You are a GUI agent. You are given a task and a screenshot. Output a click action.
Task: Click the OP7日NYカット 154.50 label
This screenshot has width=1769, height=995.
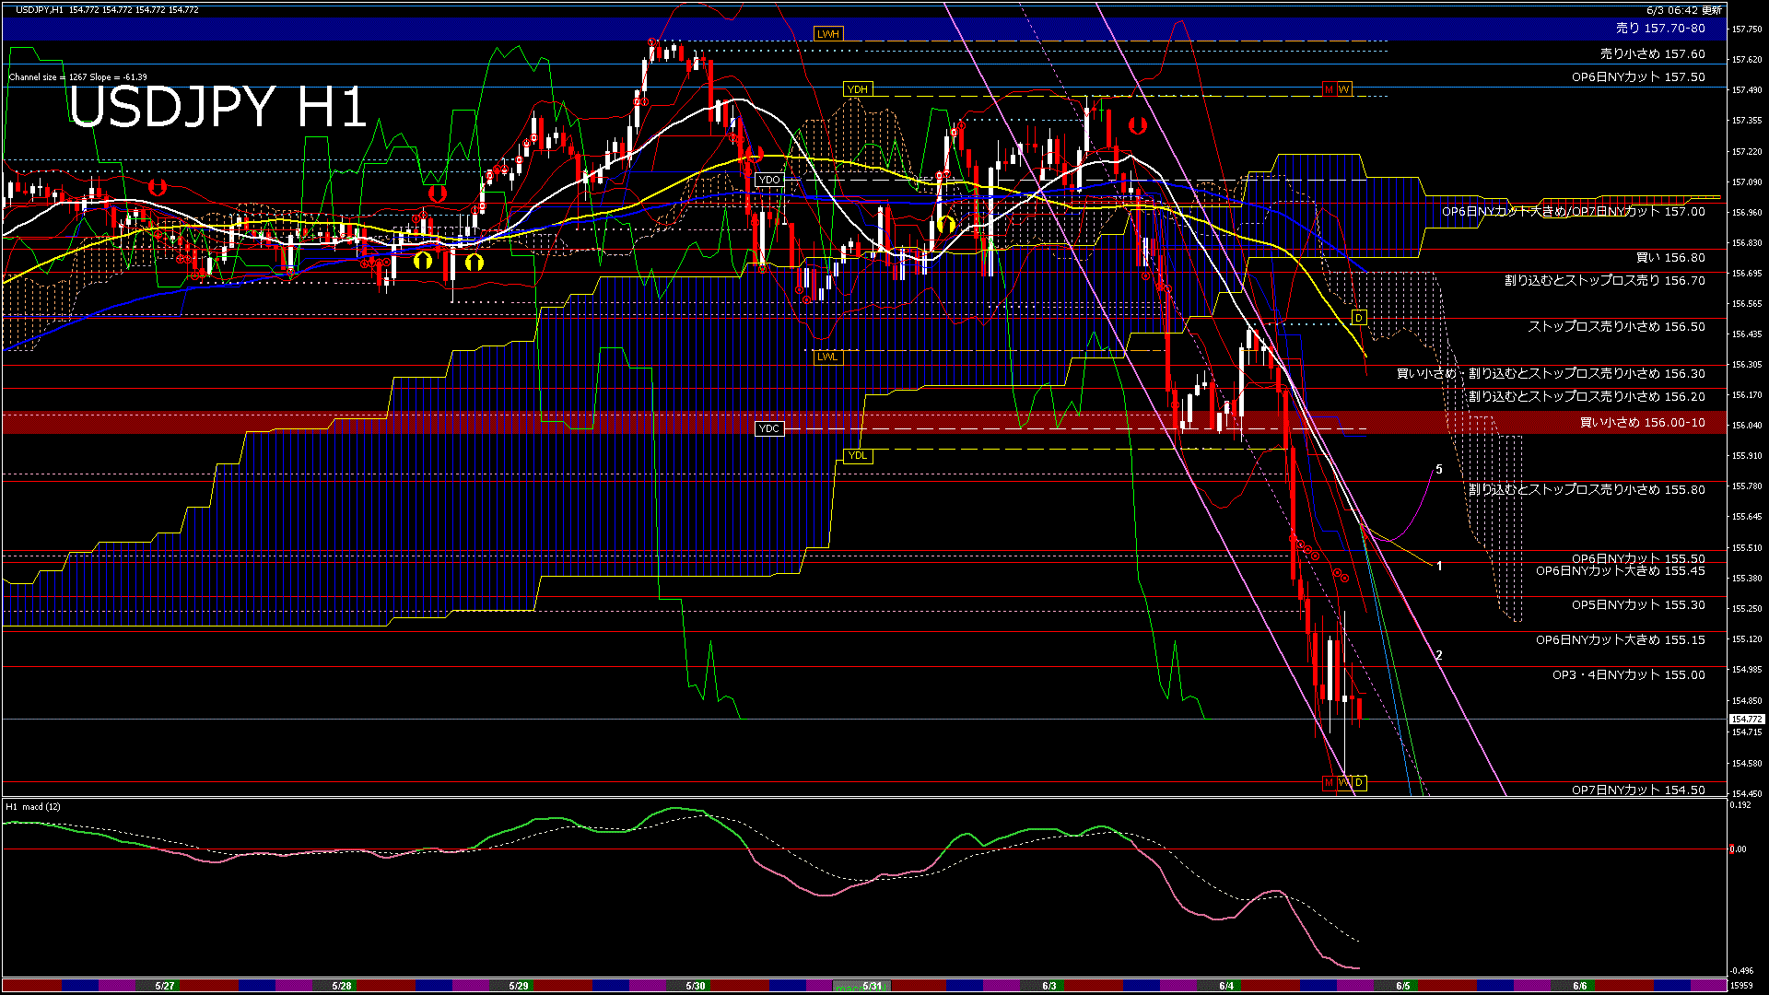tap(1637, 790)
